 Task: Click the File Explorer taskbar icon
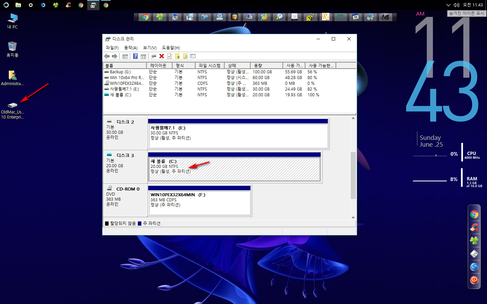18,5
